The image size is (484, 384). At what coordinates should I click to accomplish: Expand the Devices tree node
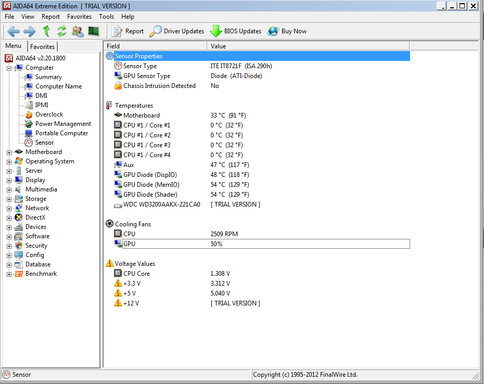pyautogui.click(x=9, y=227)
